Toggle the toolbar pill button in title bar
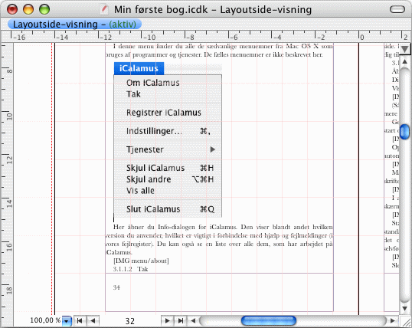The image size is (412, 328). (x=397, y=9)
